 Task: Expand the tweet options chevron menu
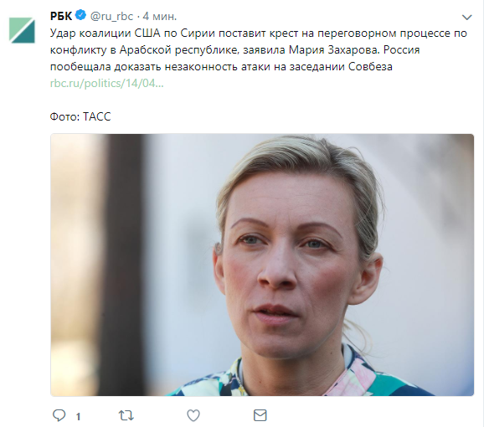[x=466, y=18]
